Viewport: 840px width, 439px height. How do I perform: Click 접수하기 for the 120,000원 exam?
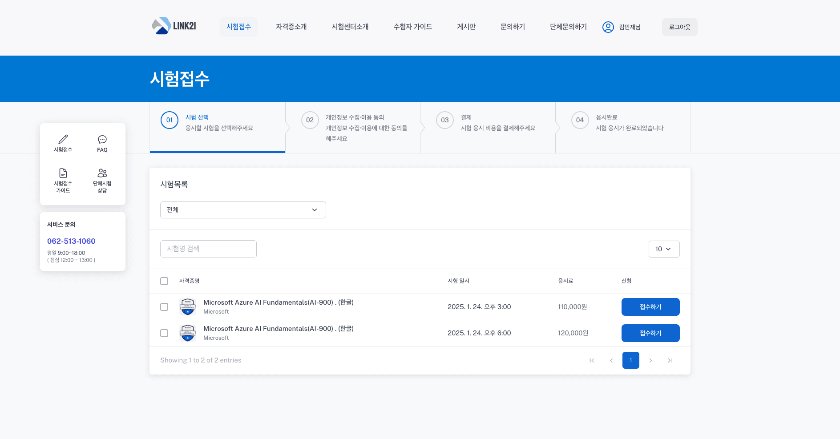(650, 333)
